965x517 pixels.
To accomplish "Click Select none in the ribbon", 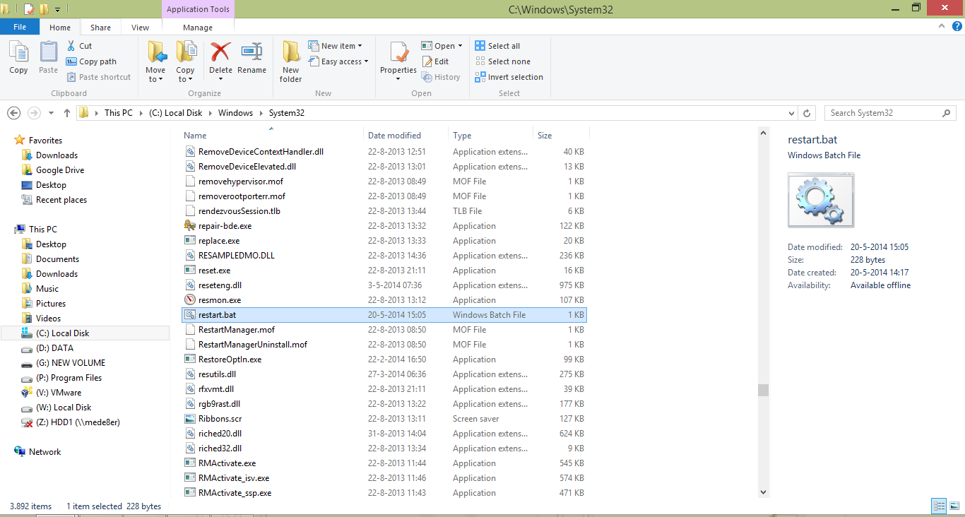I will 502,61.
